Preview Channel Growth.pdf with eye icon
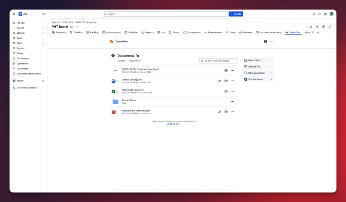 click(226, 71)
